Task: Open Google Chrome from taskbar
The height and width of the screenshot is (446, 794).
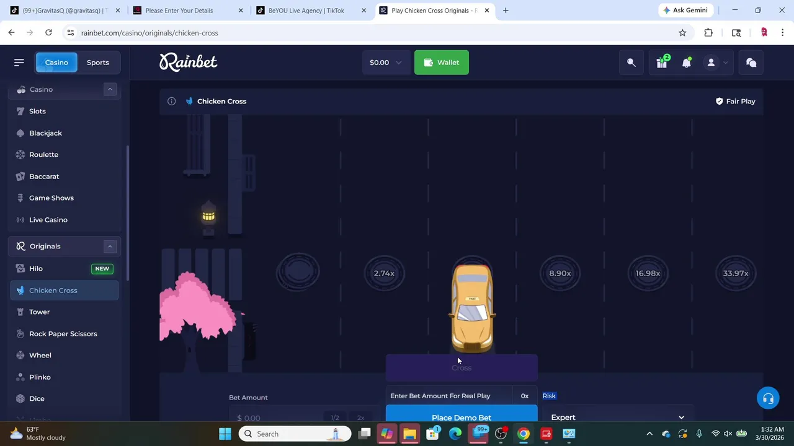Action: 524,434
